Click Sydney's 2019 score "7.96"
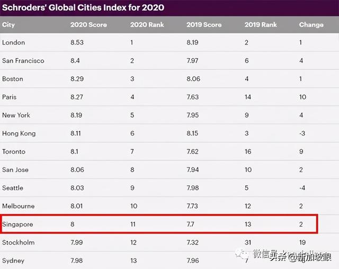This screenshot has width=339, height=269. 193,261
